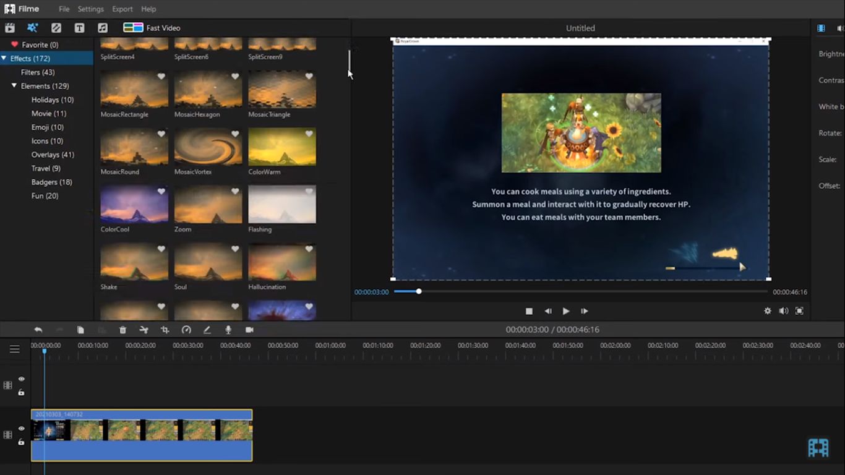Viewport: 845px width, 475px height.
Task: Open preview settings gear
Action: pyautogui.click(x=768, y=311)
